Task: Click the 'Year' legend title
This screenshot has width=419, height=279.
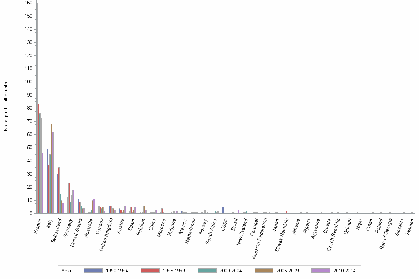Action: 67,271
